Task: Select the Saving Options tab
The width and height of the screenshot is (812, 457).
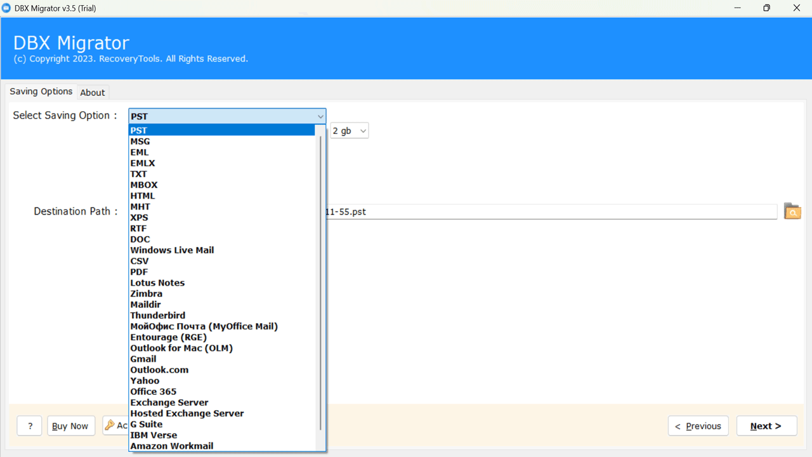Action: (x=41, y=91)
